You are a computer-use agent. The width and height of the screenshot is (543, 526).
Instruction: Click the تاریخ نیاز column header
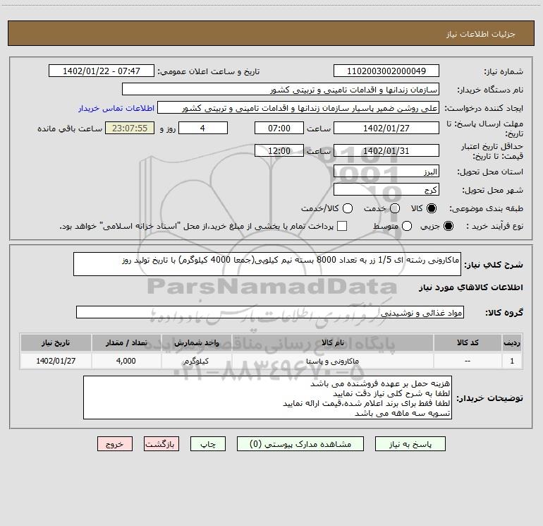56,342
